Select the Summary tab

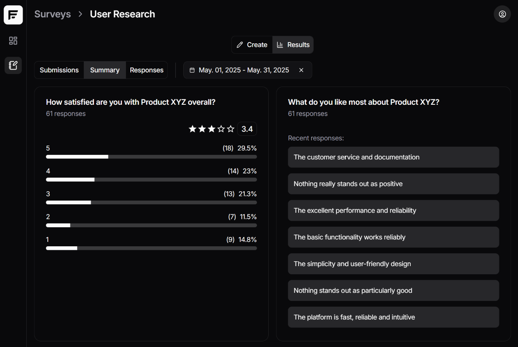[x=105, y=70]
